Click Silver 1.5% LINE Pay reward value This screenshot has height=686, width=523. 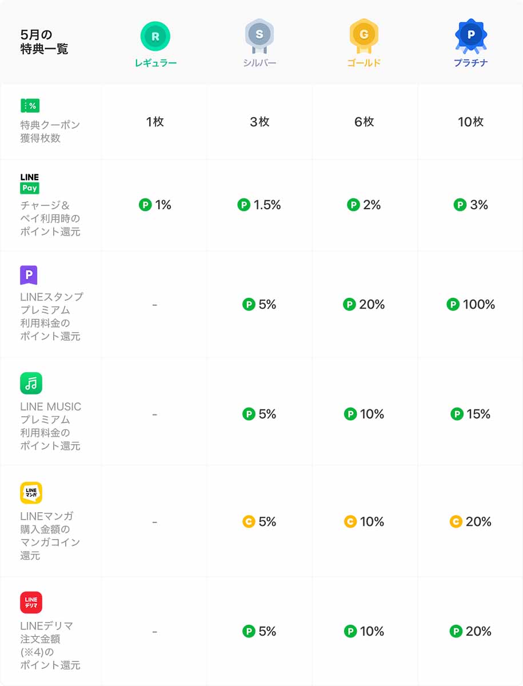(x=259, y=205)
